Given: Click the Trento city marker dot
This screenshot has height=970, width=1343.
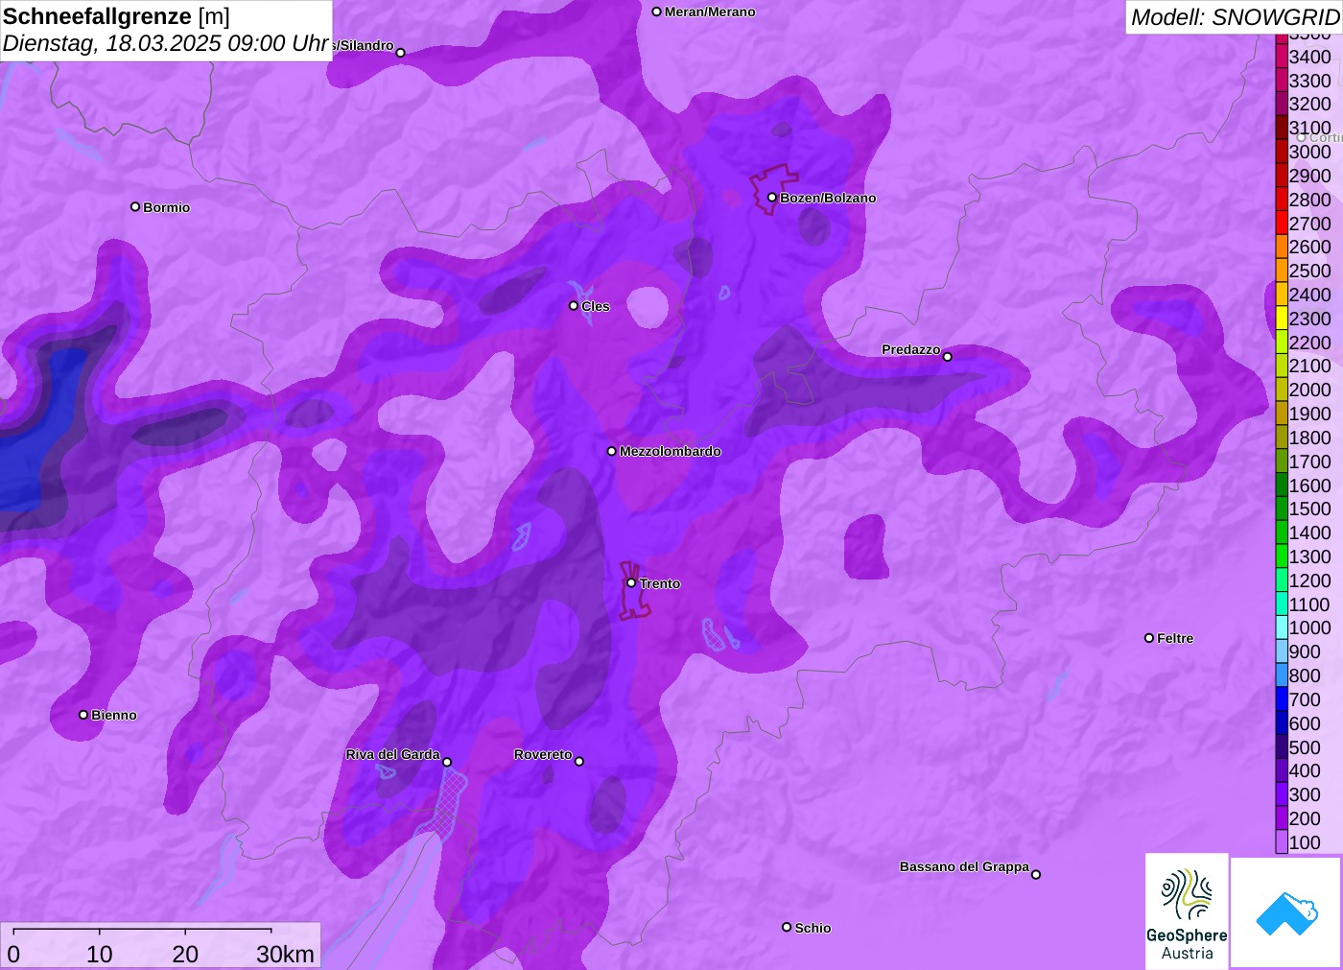Looking at the screenshot, I should 631,583.
